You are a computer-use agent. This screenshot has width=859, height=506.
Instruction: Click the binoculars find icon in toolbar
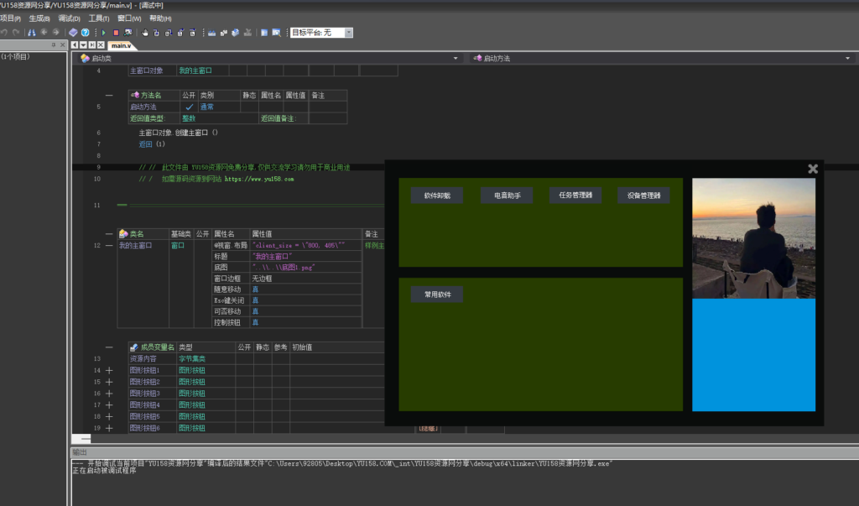point(32,33)
